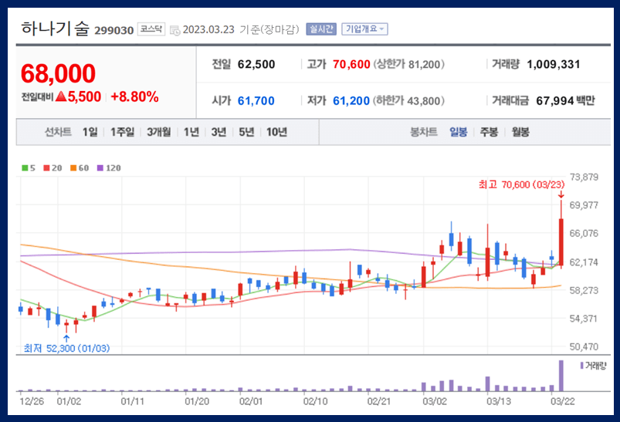Click the 상한가 81,200 text

pyautogui.click(x=409, y=64)
